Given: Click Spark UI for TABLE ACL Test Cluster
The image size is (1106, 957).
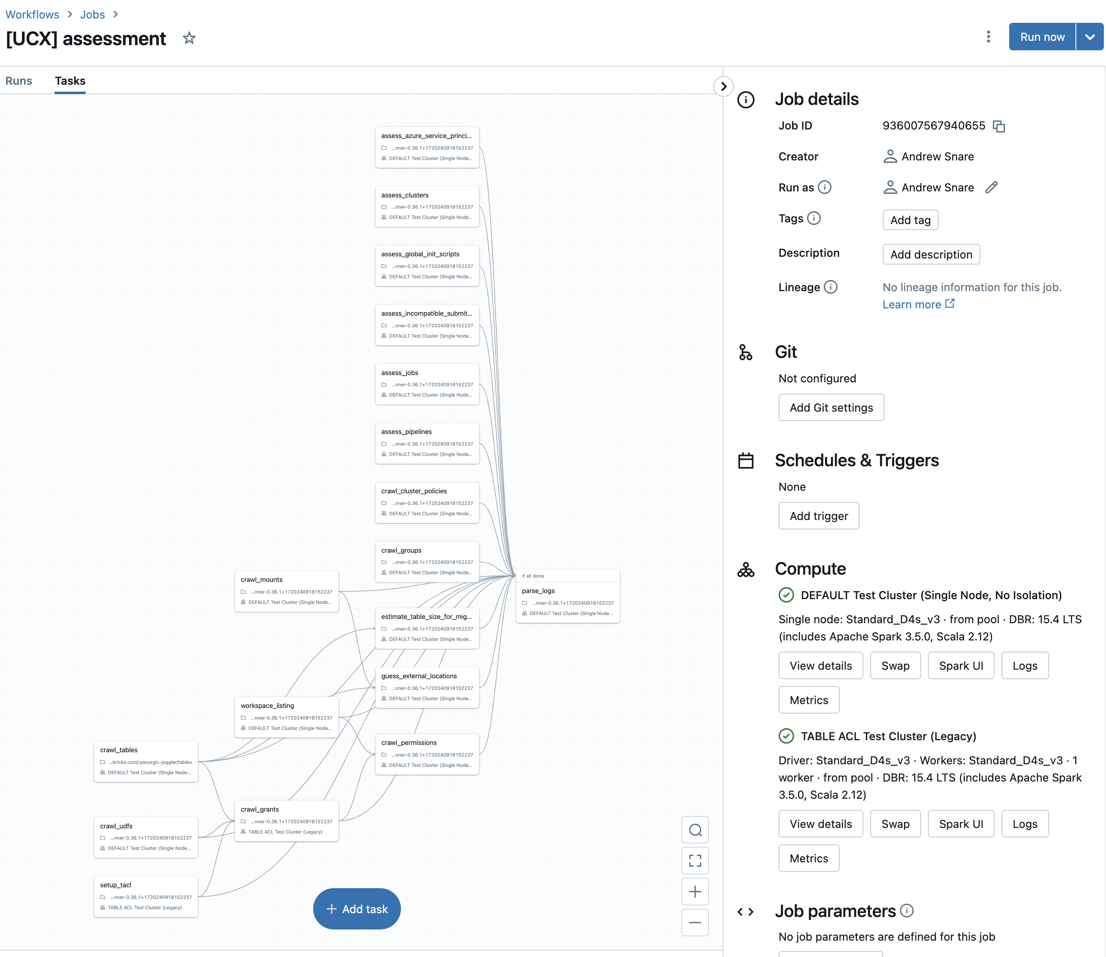Looking at the screenshot, I should coord(961,824).
